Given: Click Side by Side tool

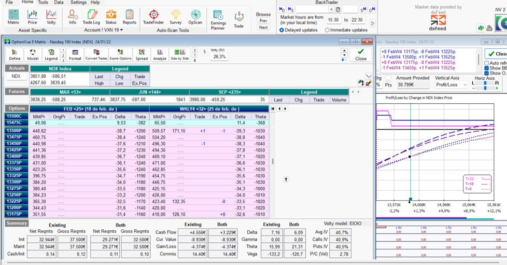Looking at the screenshot, I should coord(180,54).
